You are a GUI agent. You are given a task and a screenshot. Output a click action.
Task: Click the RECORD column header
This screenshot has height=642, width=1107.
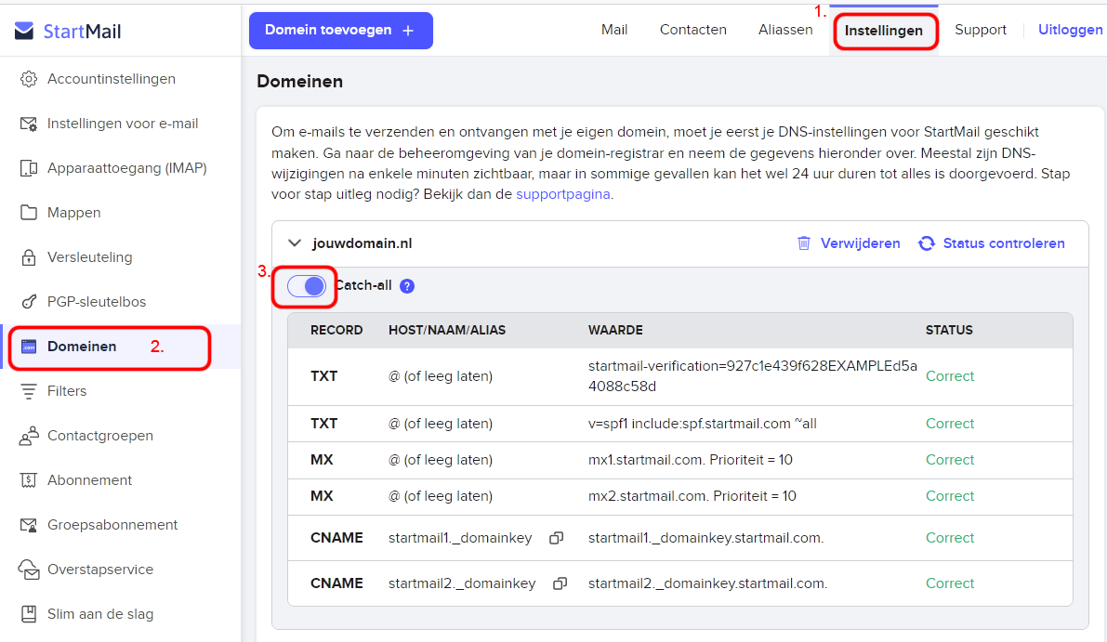point(336,330)
